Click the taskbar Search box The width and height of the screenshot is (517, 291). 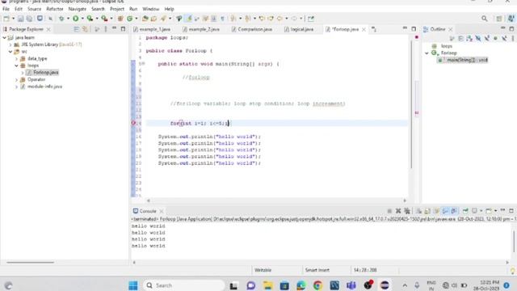click(184, 285)
